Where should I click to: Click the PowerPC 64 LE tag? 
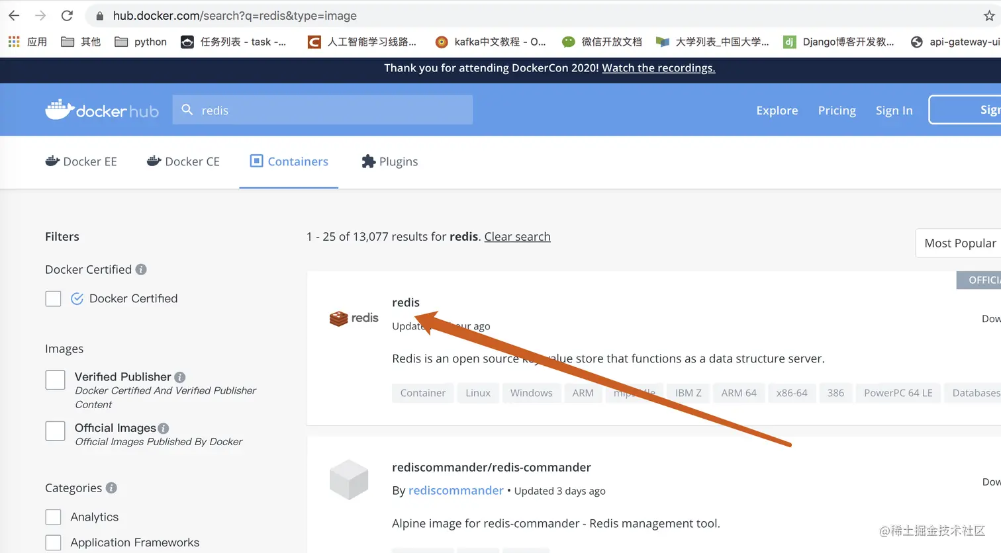click(x=898, y=393)
